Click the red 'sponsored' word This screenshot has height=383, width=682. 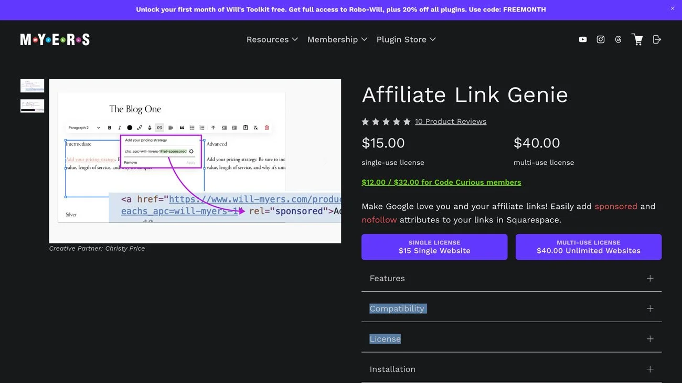[616, 206]
